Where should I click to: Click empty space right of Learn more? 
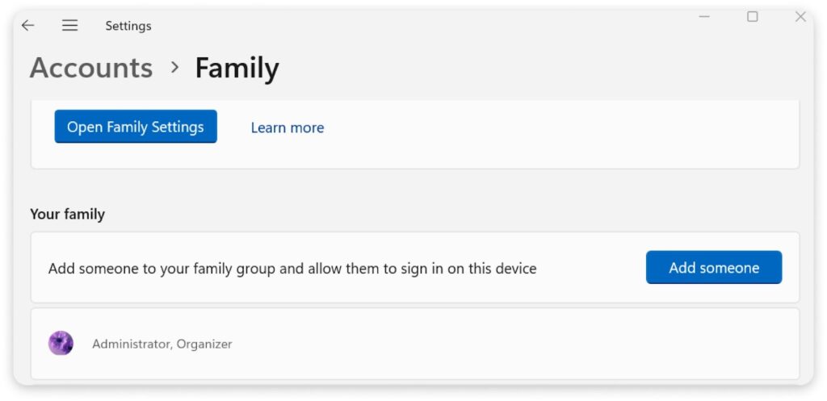[525, 129]
